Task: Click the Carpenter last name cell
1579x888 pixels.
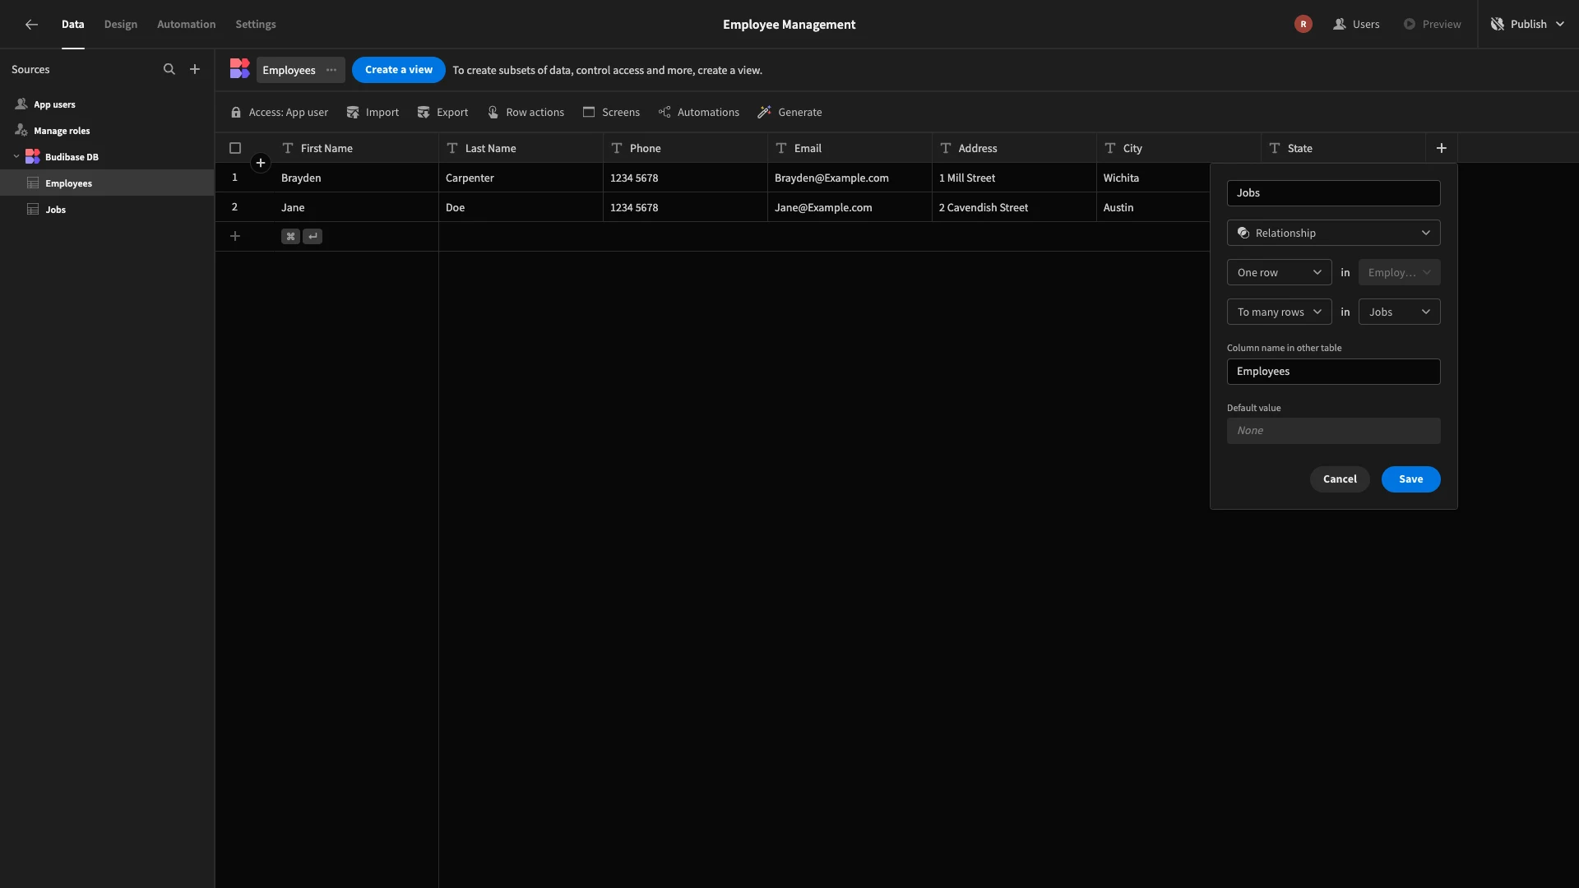Action: coord(521,178)
